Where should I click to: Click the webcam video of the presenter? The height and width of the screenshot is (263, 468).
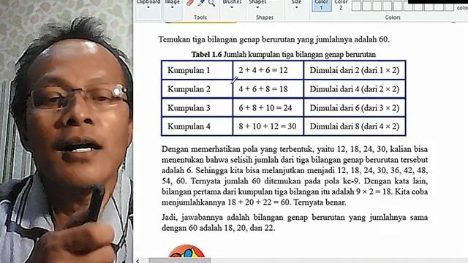pyautogui.click(x=67, y=131)
